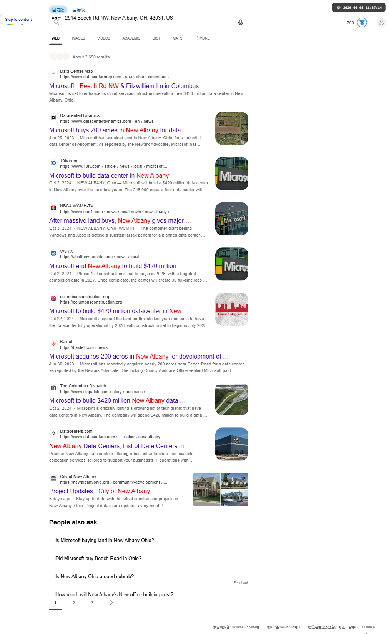The image size is (389, 634).
Task: Click the microphone voice search icon
Action: [x=241, y=22]
